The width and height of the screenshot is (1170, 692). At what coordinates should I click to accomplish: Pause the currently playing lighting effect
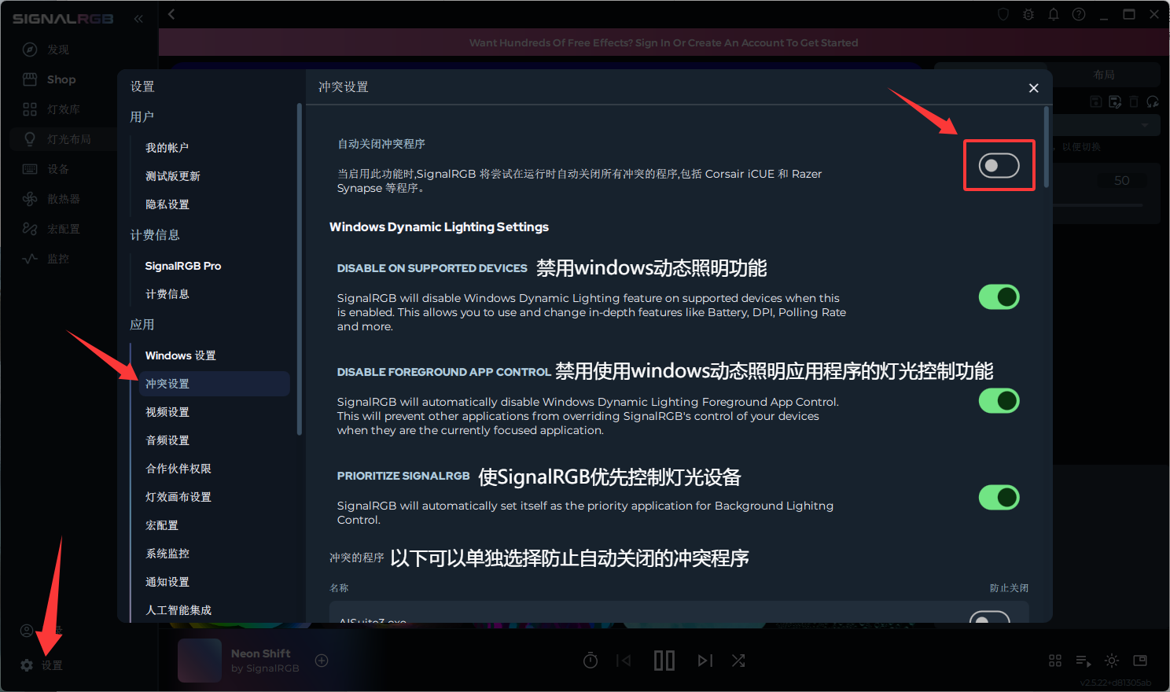tap(664, 661)
